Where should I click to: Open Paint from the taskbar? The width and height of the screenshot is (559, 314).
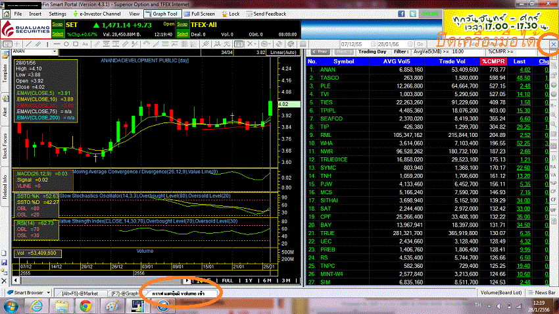click(112, 306)
